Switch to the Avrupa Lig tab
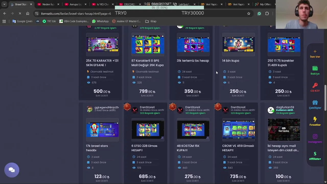This screenshot has height=184, width=327. click(76, 4)
